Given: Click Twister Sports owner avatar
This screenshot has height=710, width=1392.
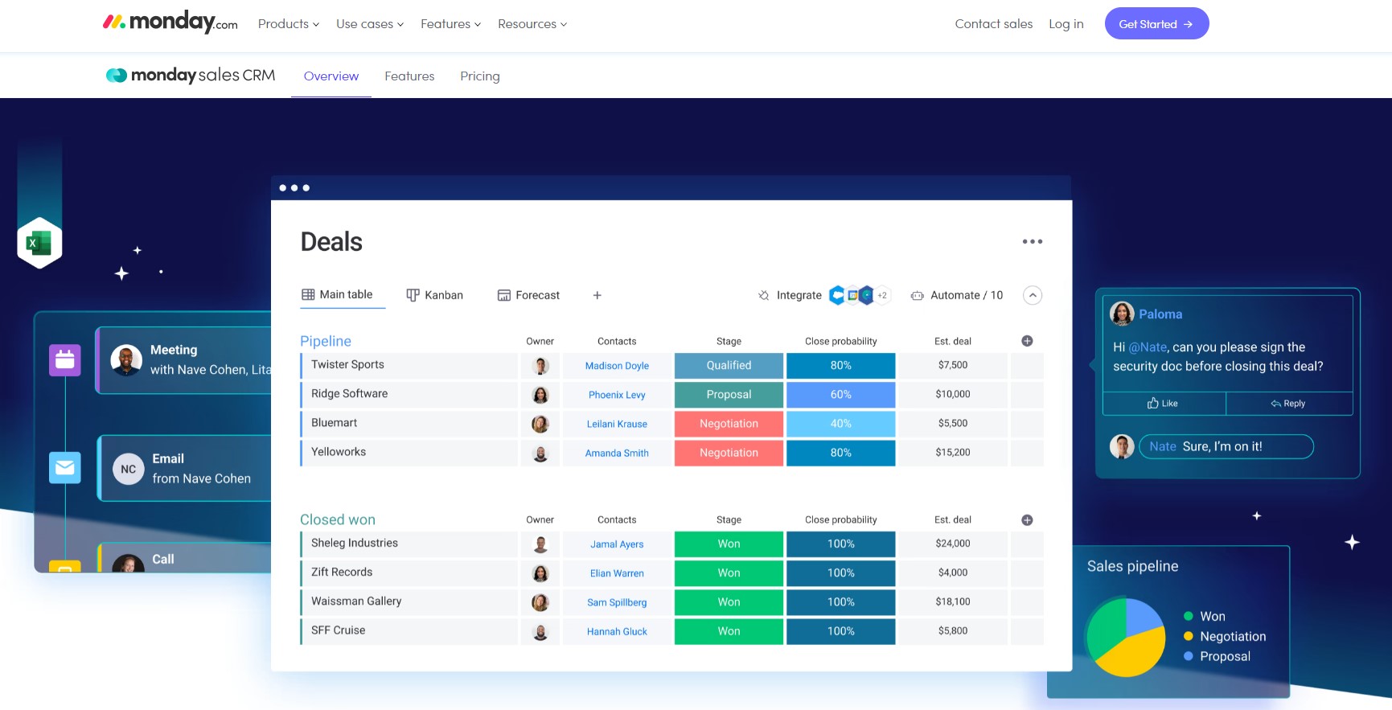Looking at the screenshot, I should pos(541,366).
